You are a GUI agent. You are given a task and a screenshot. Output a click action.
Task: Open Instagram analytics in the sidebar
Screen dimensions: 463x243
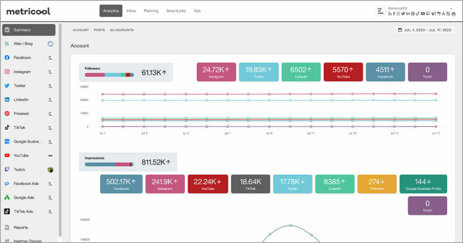click(22, 72)
